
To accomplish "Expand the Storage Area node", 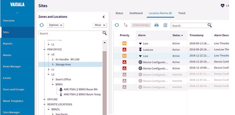I will [53, 65].
